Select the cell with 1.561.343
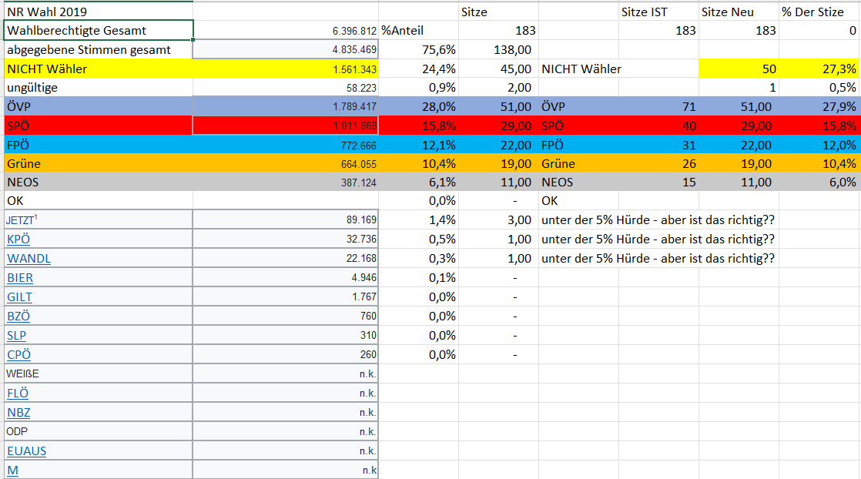The height and width of the screenshot is (479, 861). pos(286,69)
